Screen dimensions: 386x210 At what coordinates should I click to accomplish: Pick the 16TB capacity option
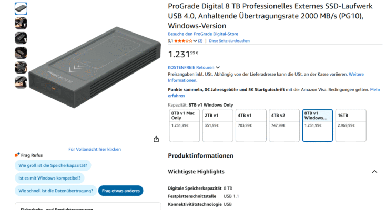351,125
